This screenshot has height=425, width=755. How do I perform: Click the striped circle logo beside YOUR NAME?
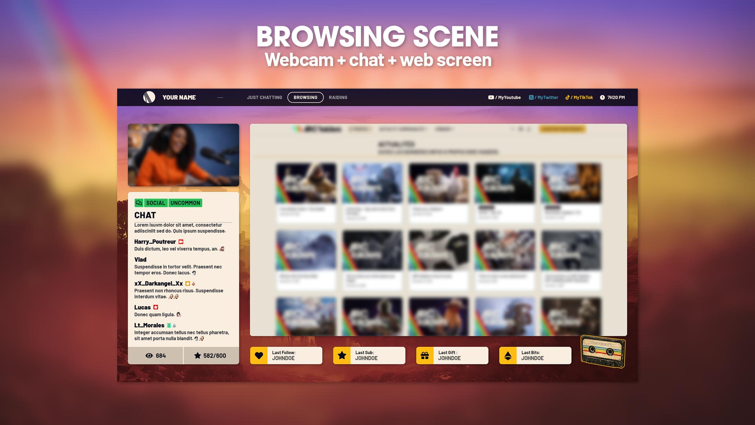pos(149,97)
